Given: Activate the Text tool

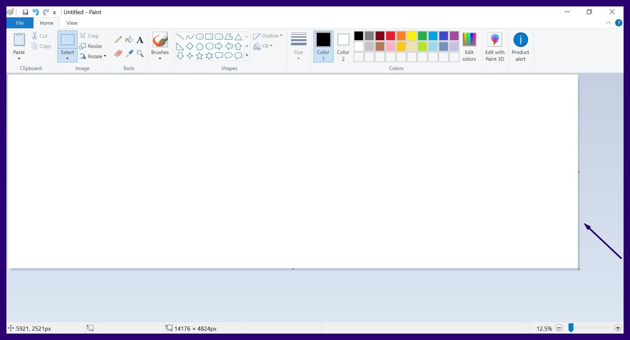Looking at the screenshot, I should pos(140,40).
